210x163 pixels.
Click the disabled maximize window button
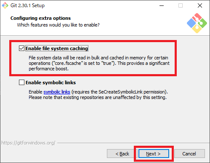coord(181,5)
